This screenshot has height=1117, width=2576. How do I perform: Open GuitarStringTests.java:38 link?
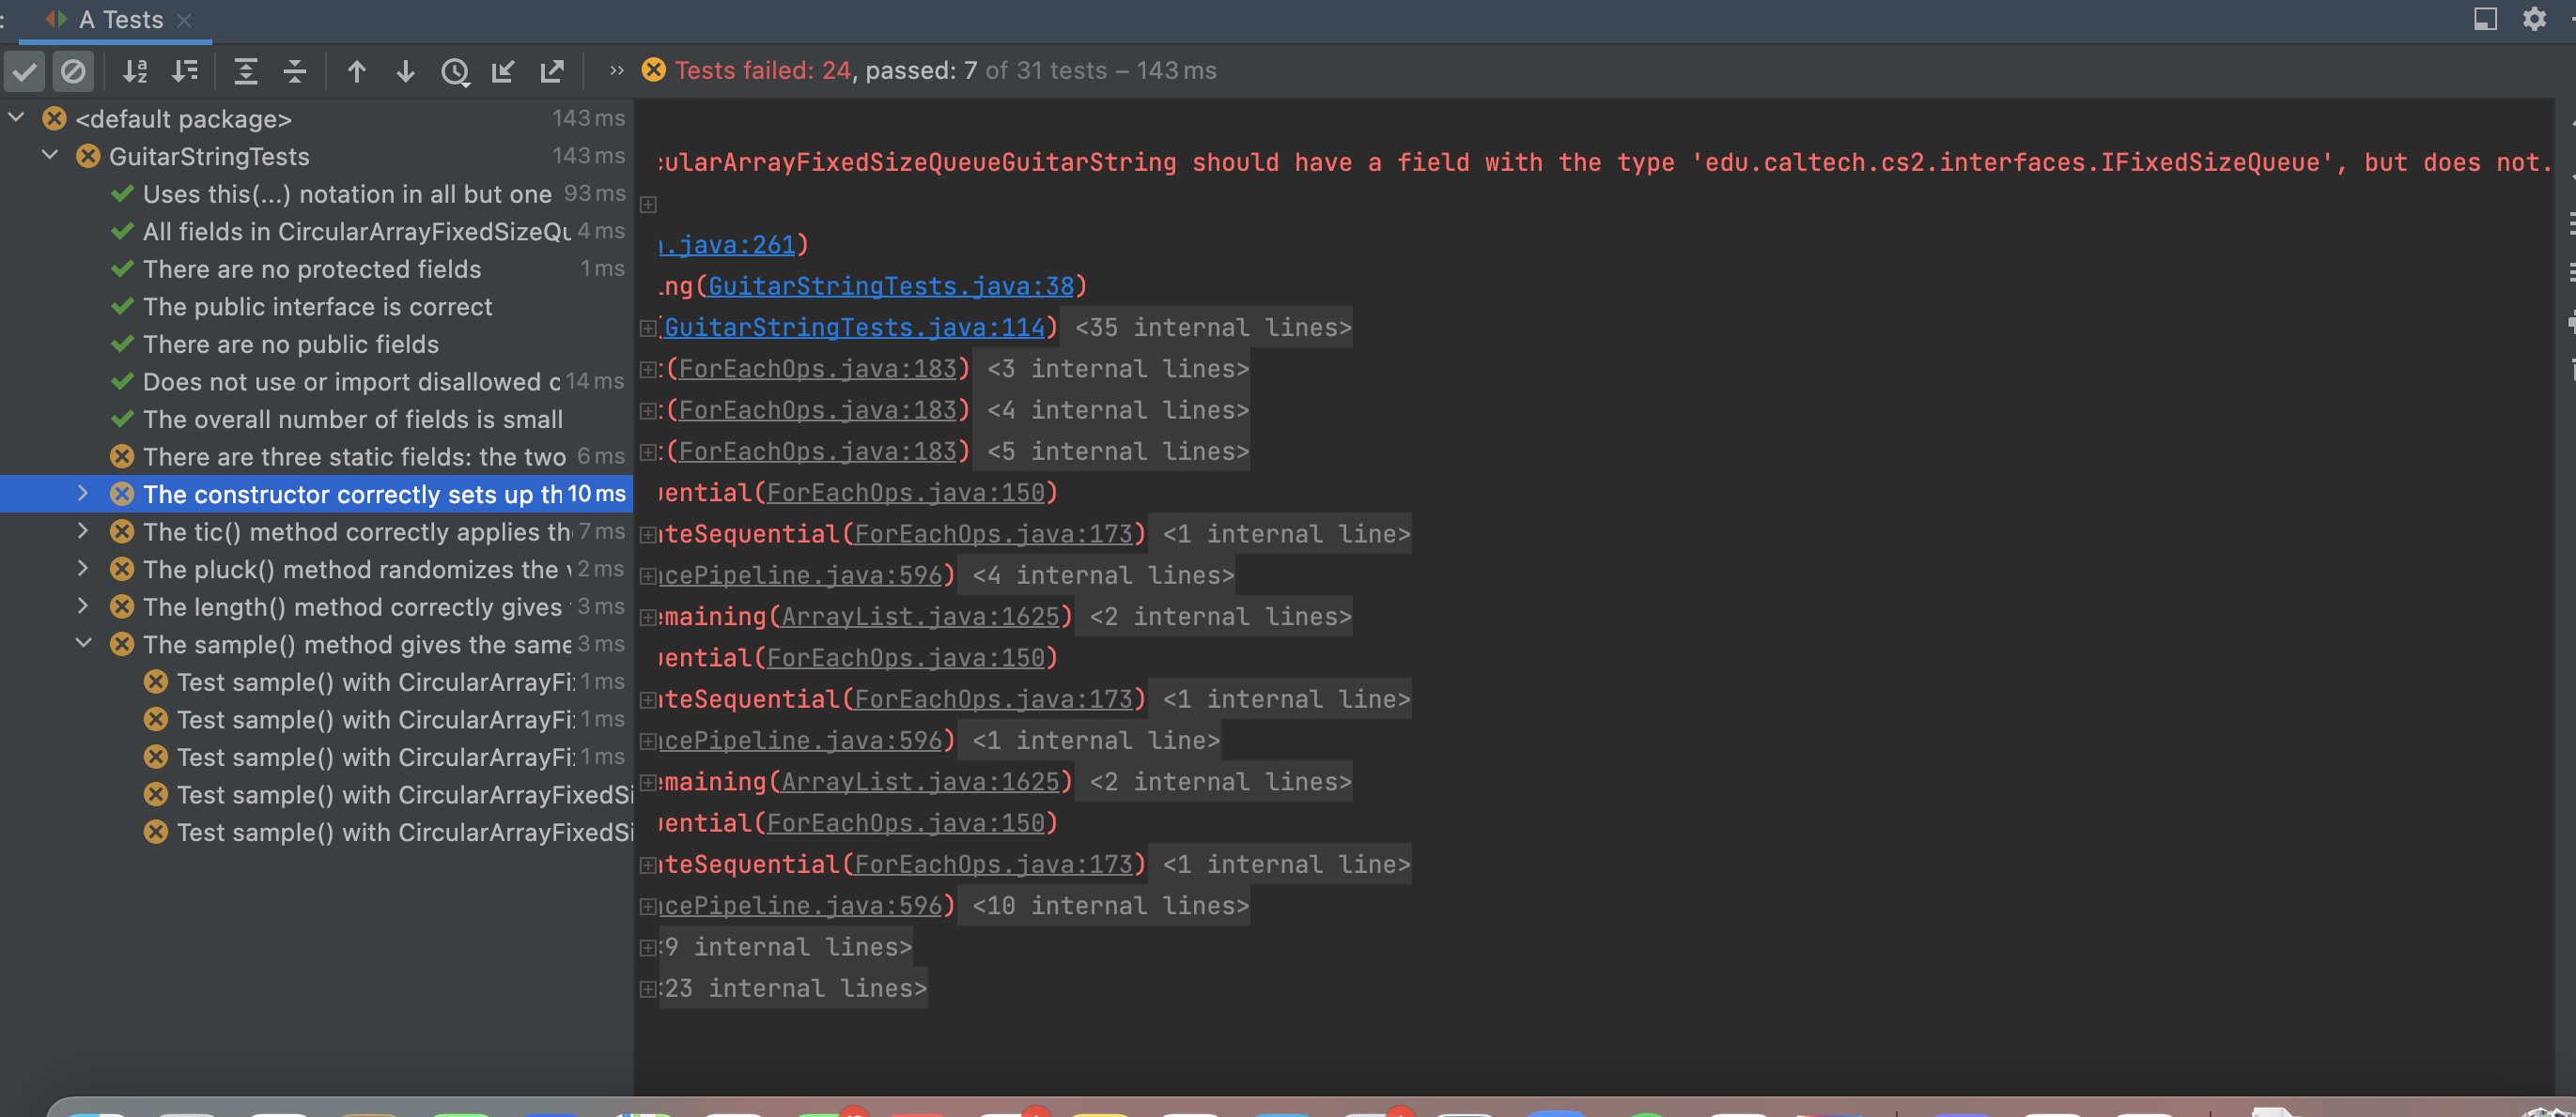click(890, 286)
